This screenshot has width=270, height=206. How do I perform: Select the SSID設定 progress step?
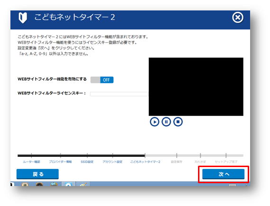point(87,162)
